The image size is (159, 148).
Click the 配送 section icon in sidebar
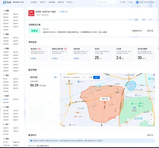click(4, 96)
